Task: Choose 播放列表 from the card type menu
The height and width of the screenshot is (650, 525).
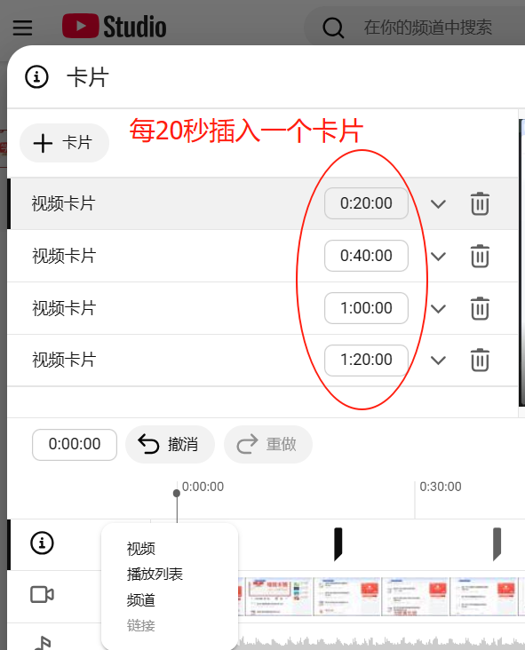Action: (x=155, y=575)
